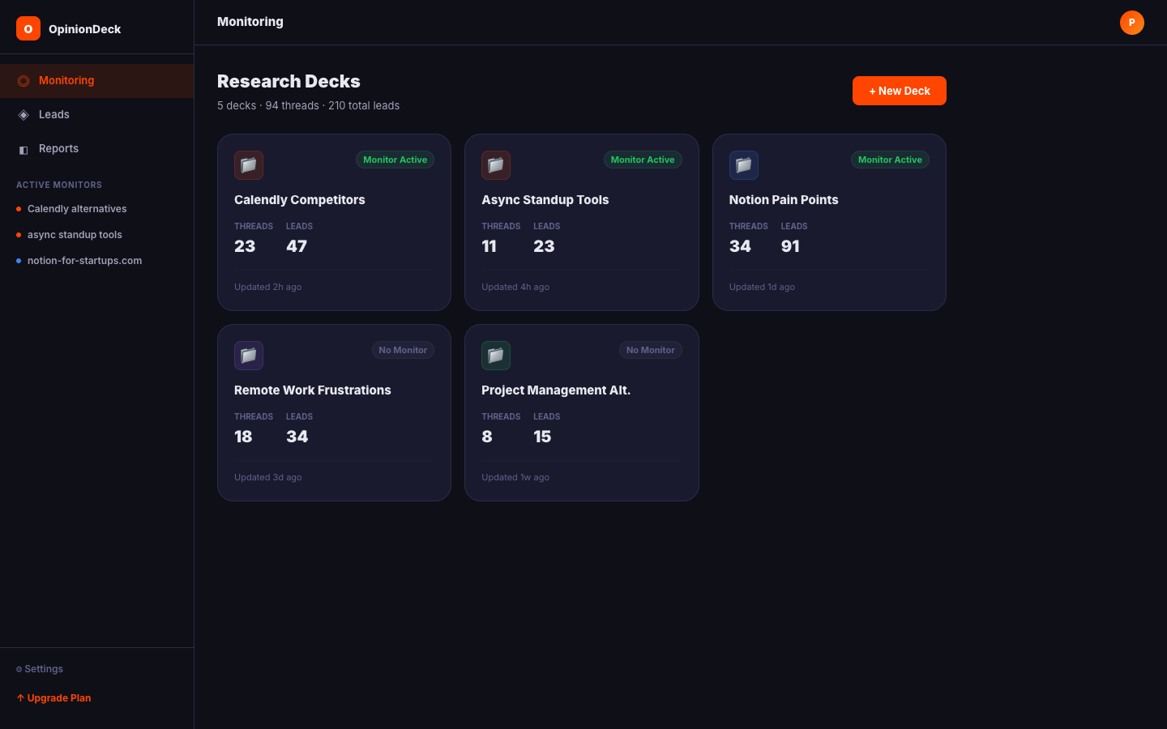This screenshot has height=729, width=1167.
Task: Toggle Monitor Active on Calendly Competitors
Action: [x=395, y=160]
